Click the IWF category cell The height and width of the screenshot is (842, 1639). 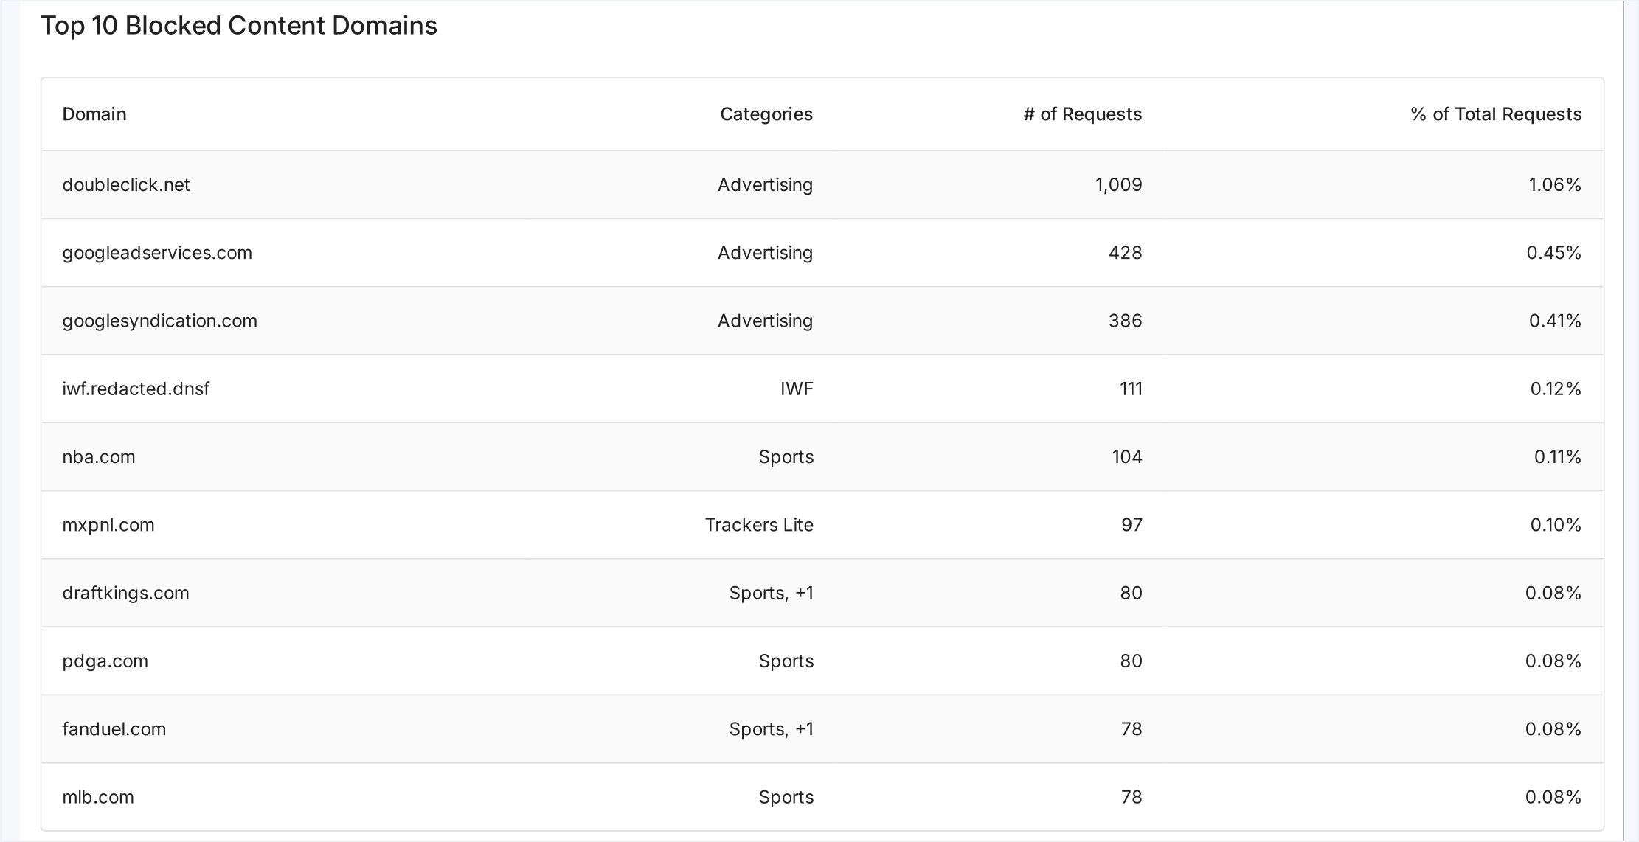(x=797, y=389)
